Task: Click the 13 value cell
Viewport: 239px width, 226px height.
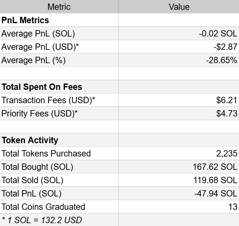Action: [179, 207]
